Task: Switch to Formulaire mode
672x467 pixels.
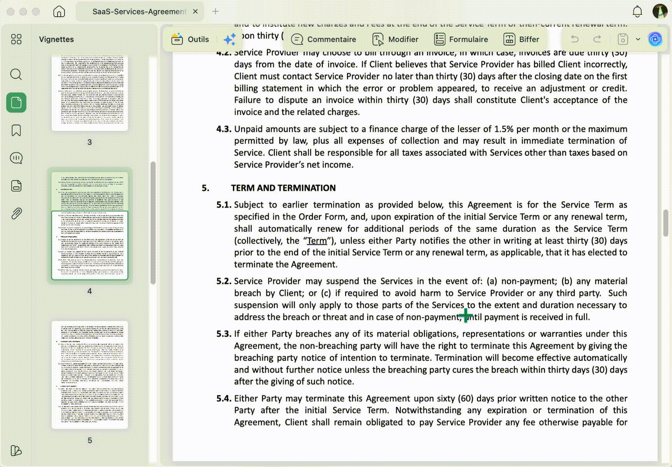Action: tap(461, 39)
